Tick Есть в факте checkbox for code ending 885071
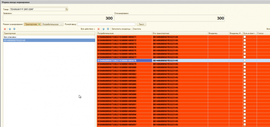Image resolution: width=270 pixels, height=127 pixels. 245,37
